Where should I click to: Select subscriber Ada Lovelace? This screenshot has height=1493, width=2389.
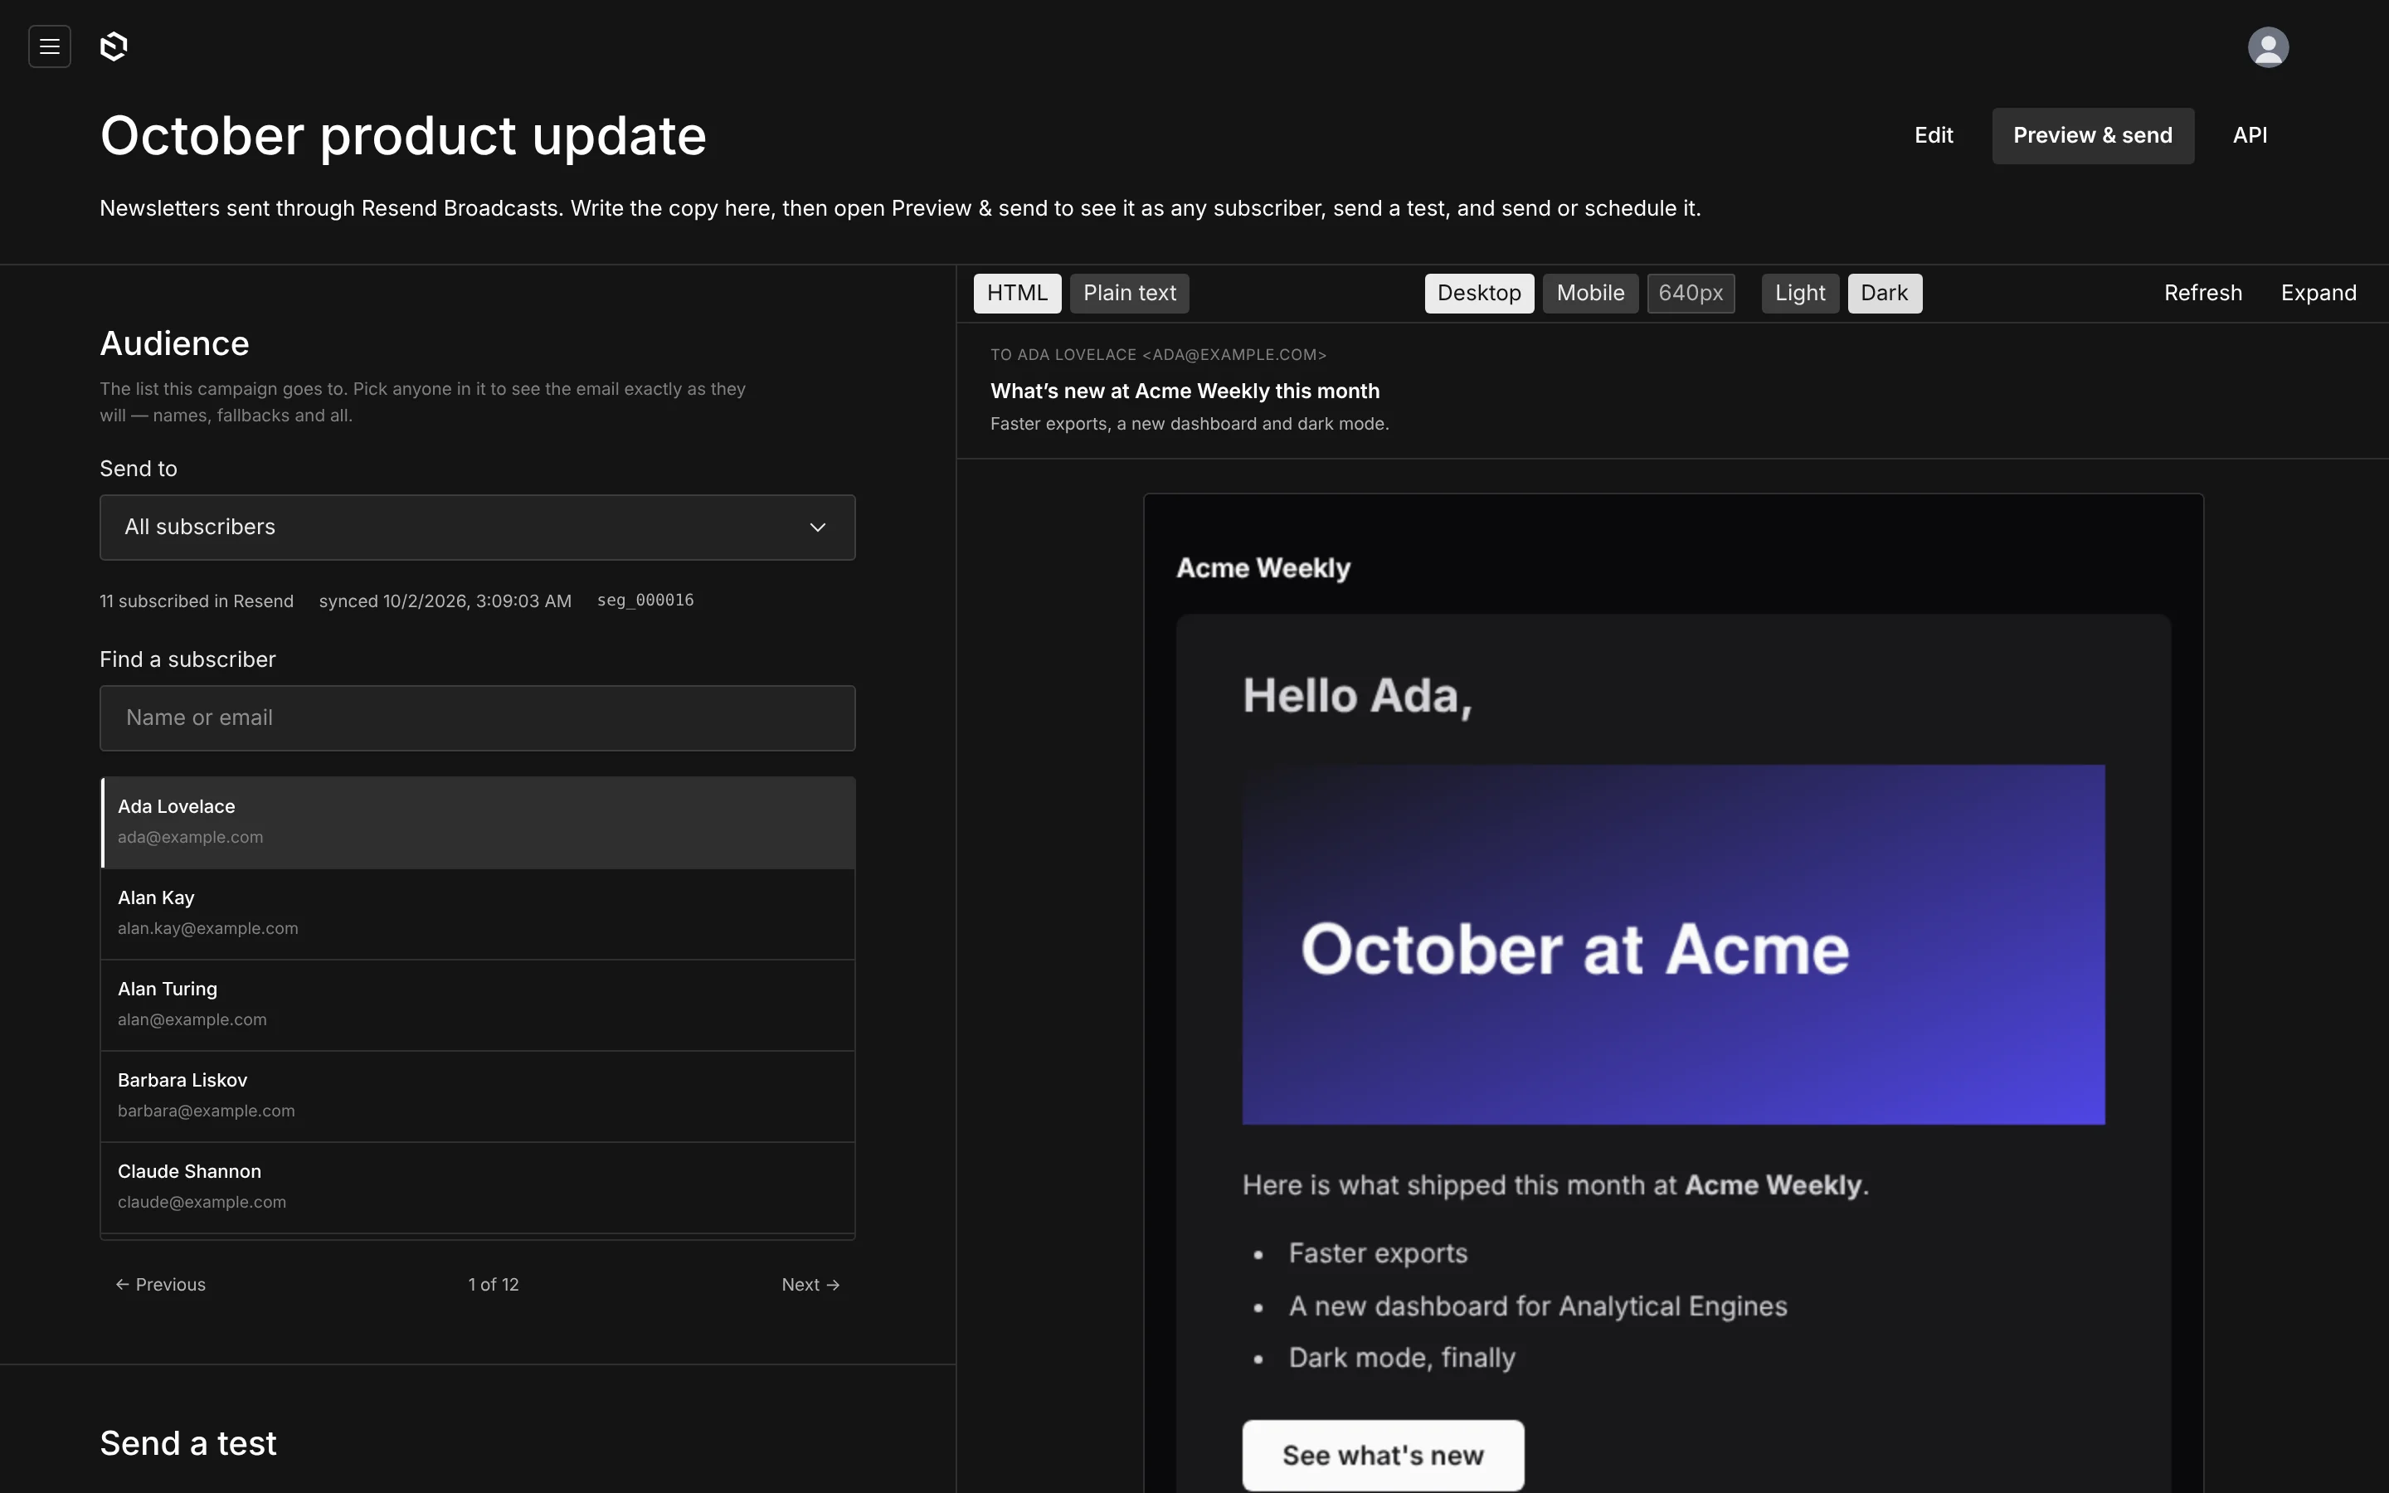pyautogui.click(x=478, y=823)
